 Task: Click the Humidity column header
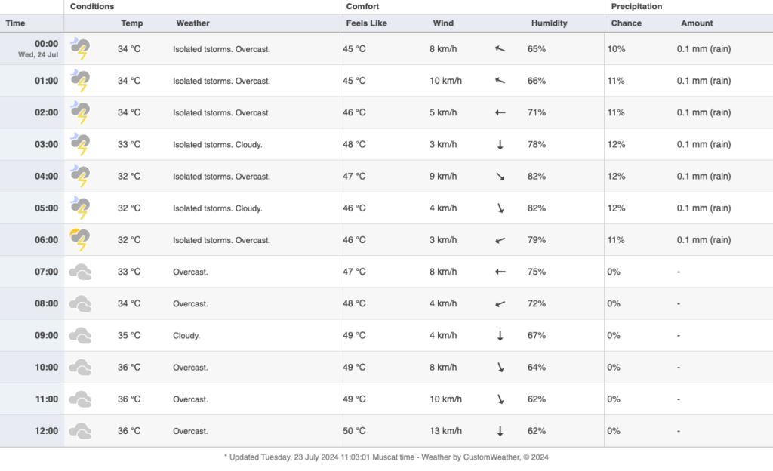[x=549, y=23]
